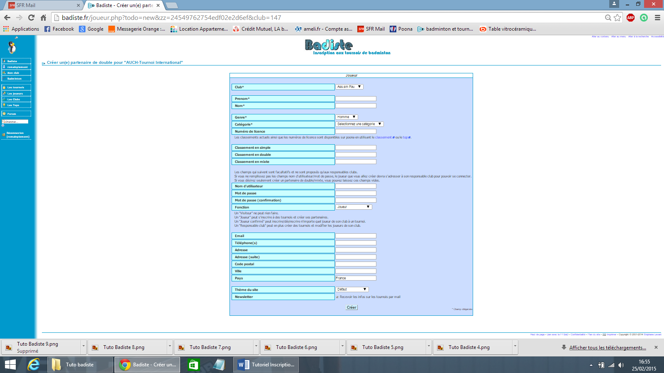Click the browser reload icon
The height and width of the screenshot is (373, 664).
click(x=31, y=17)
